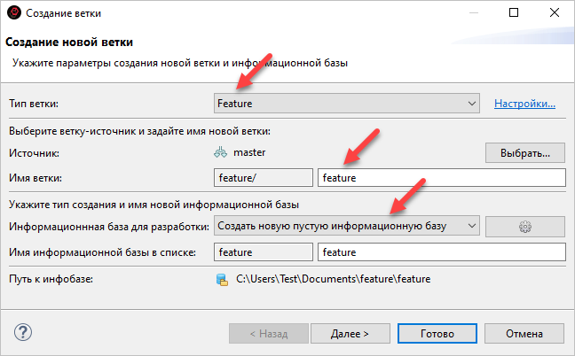Minimize the Создание ветки dialog

pos(472,13)
